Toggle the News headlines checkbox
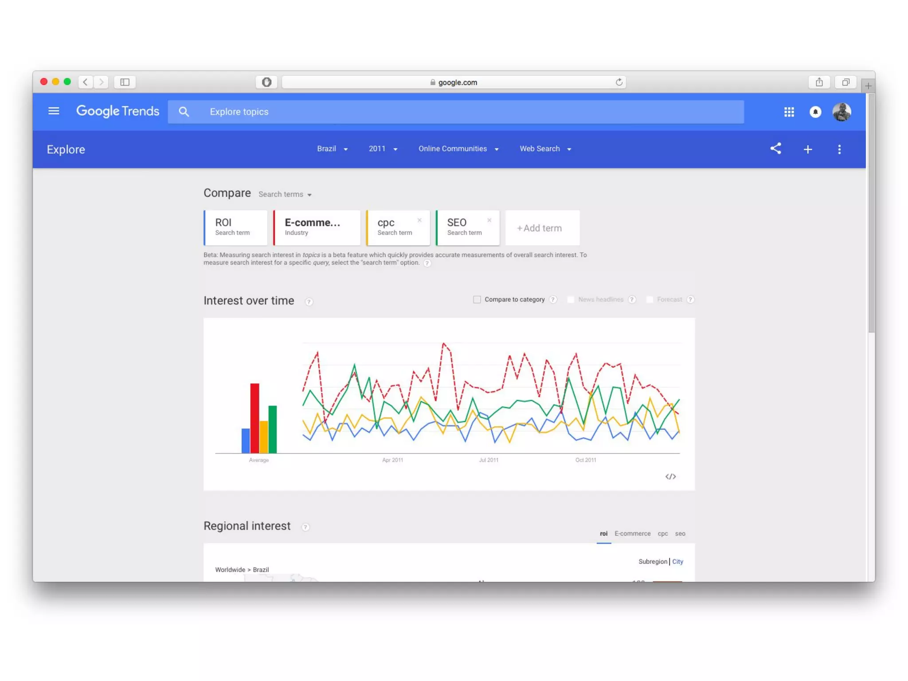The height and width of the screenshot is (681, 908). pyautogui.click(x=571, y=300)
